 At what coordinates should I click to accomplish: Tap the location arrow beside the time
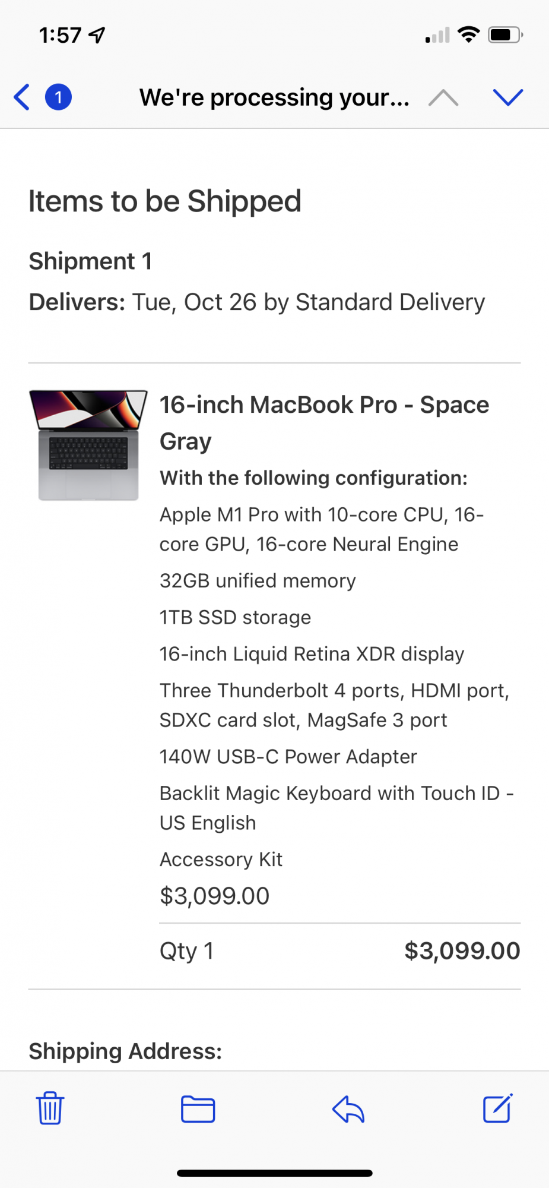coord(97,36)
